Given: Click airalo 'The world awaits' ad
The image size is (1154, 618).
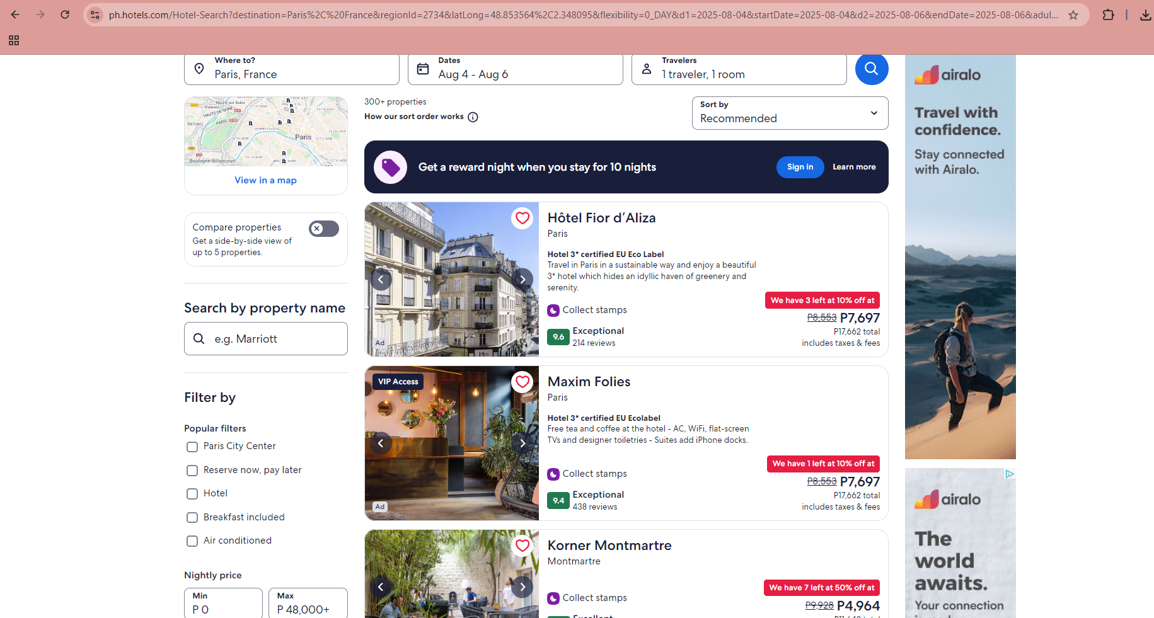Looking at the screenshot, I should coord(961,543).
